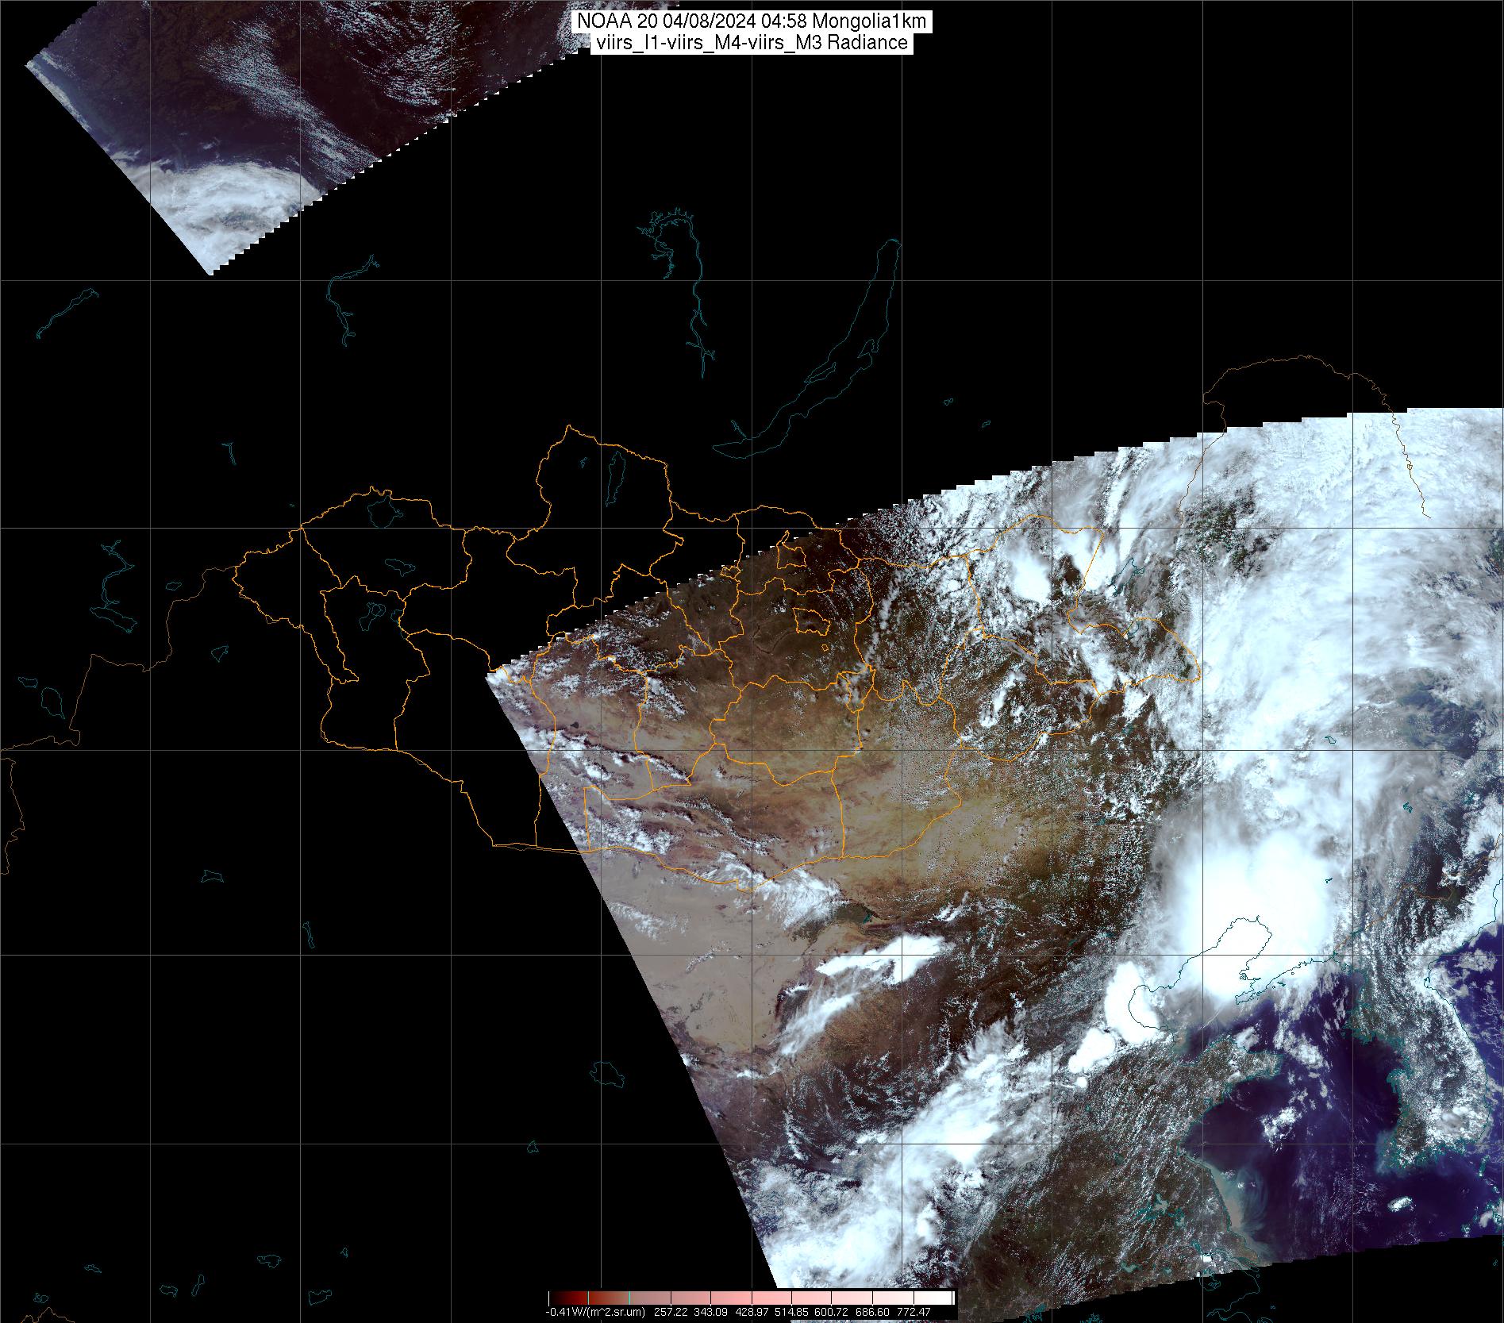Click the radiance color scale bar

(752, 1298)
